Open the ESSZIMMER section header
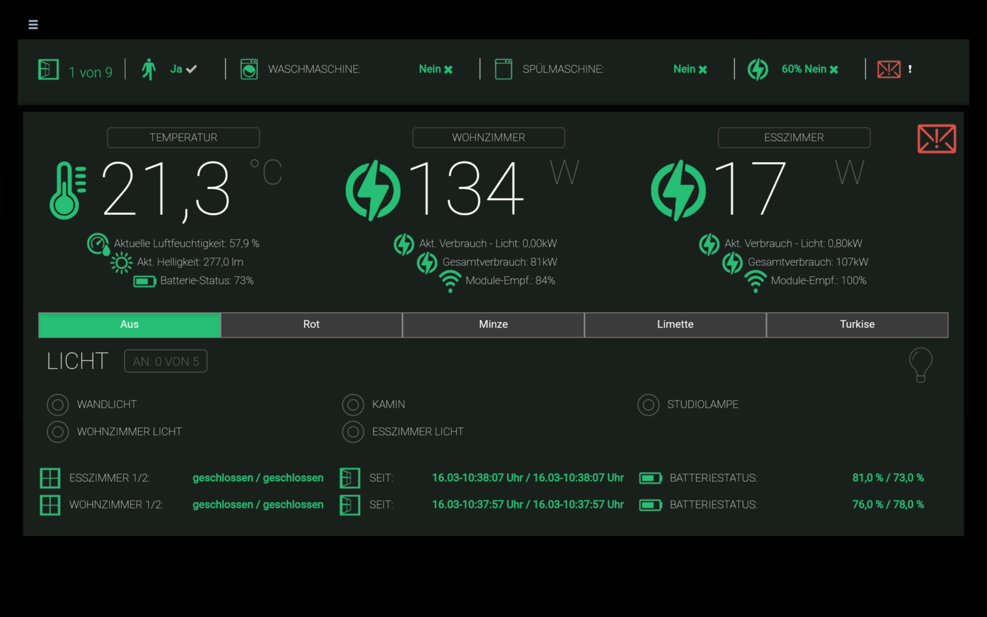Image resolution: width=987 pixels, height=617 pixels. point(794,137)
